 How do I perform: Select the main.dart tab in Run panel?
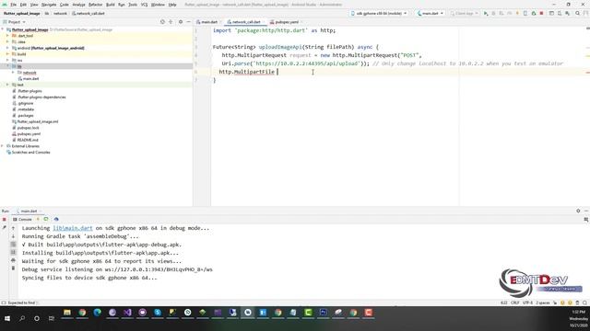[x=29, y=211]
